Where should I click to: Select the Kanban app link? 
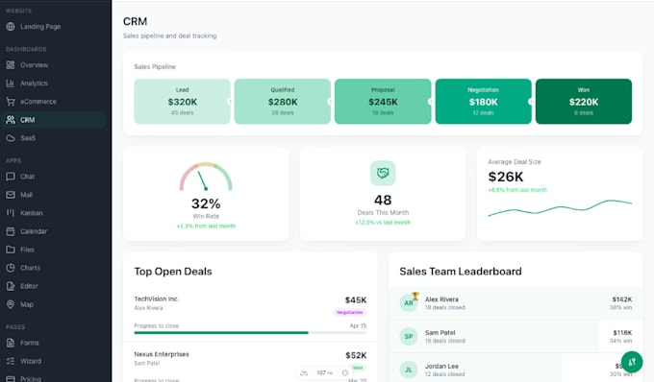click(x=32, y=213)
